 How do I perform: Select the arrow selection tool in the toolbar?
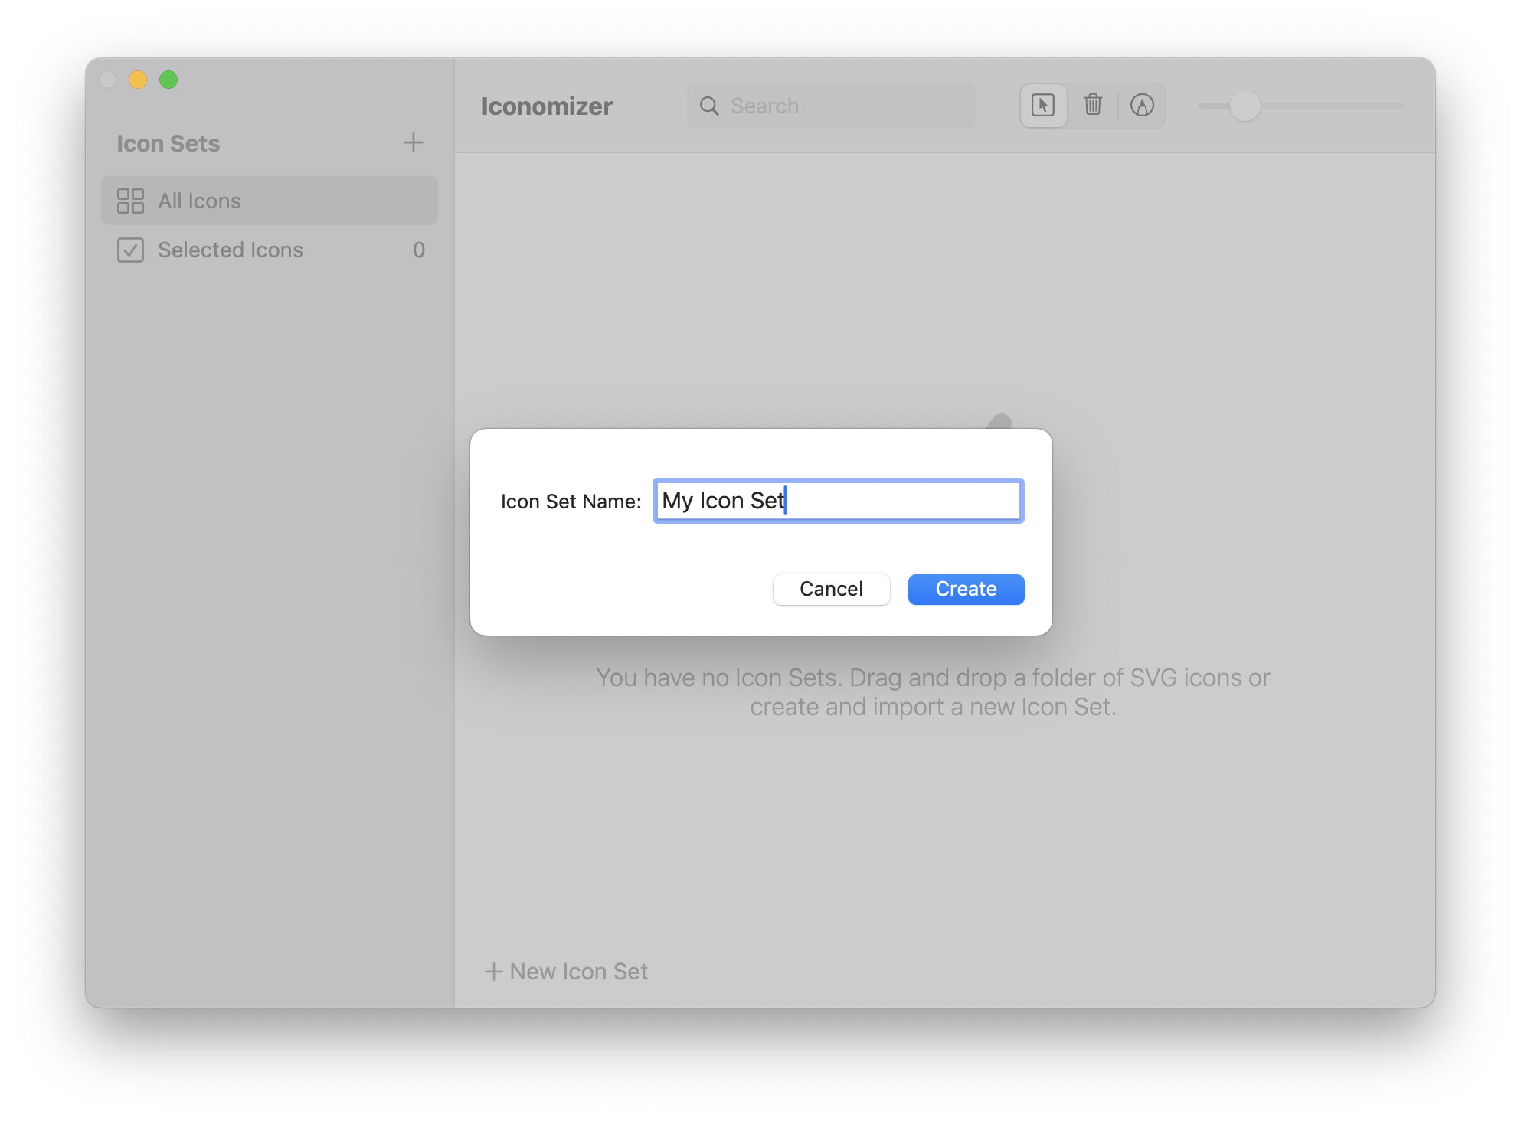point(1043,106)
